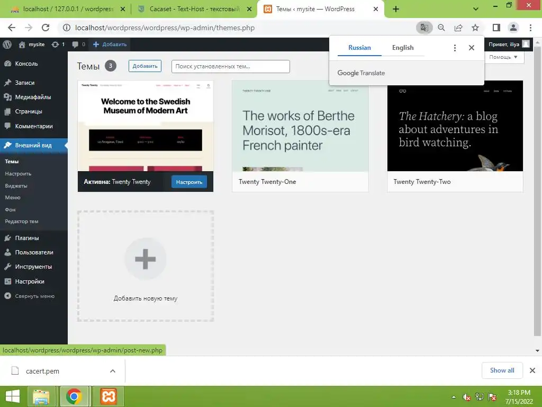Screen dimensions: 542x407
Task: Open a new browser tab
Action: tap(396, 9)
